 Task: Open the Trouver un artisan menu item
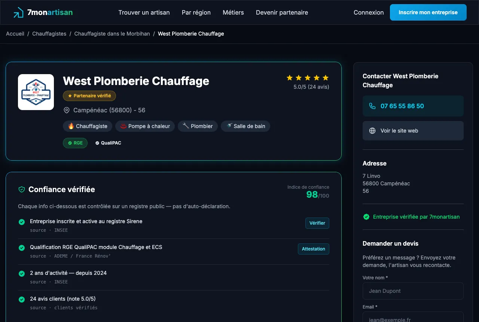tap(144, 12)
